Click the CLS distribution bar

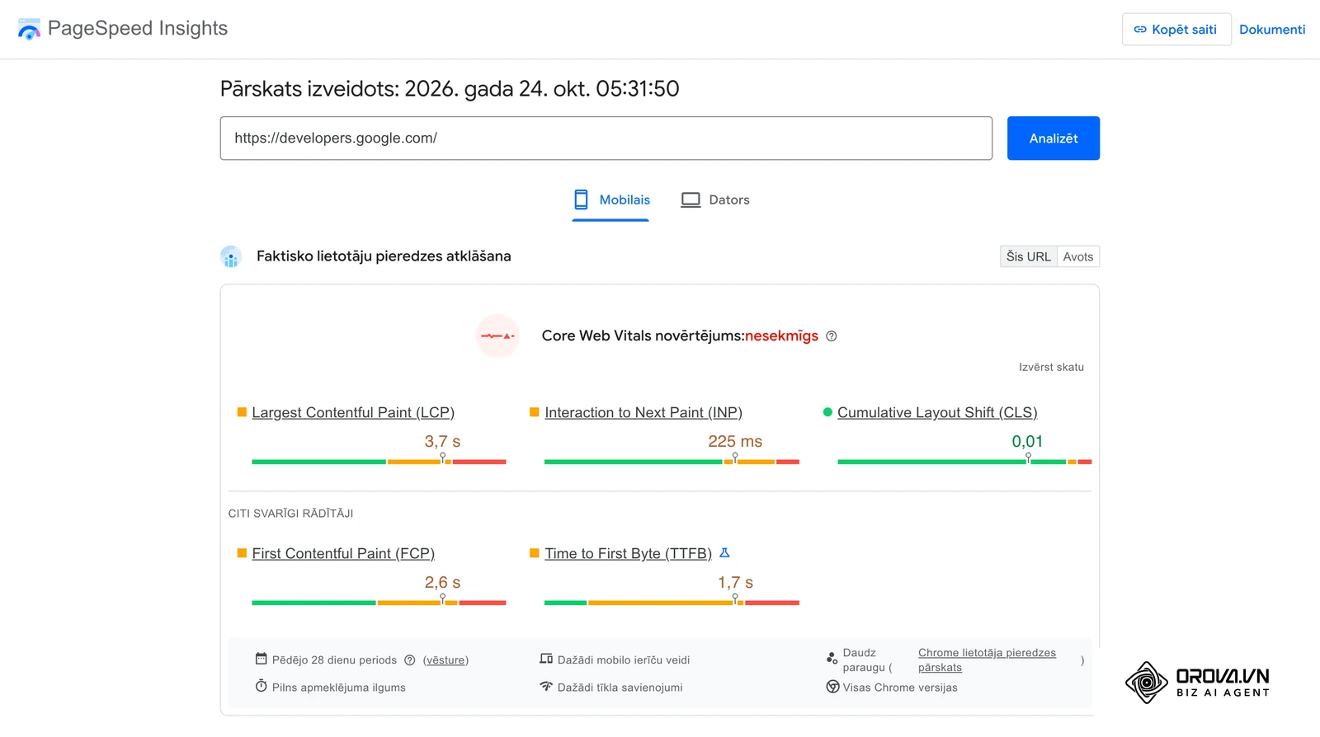coord(964,462)
